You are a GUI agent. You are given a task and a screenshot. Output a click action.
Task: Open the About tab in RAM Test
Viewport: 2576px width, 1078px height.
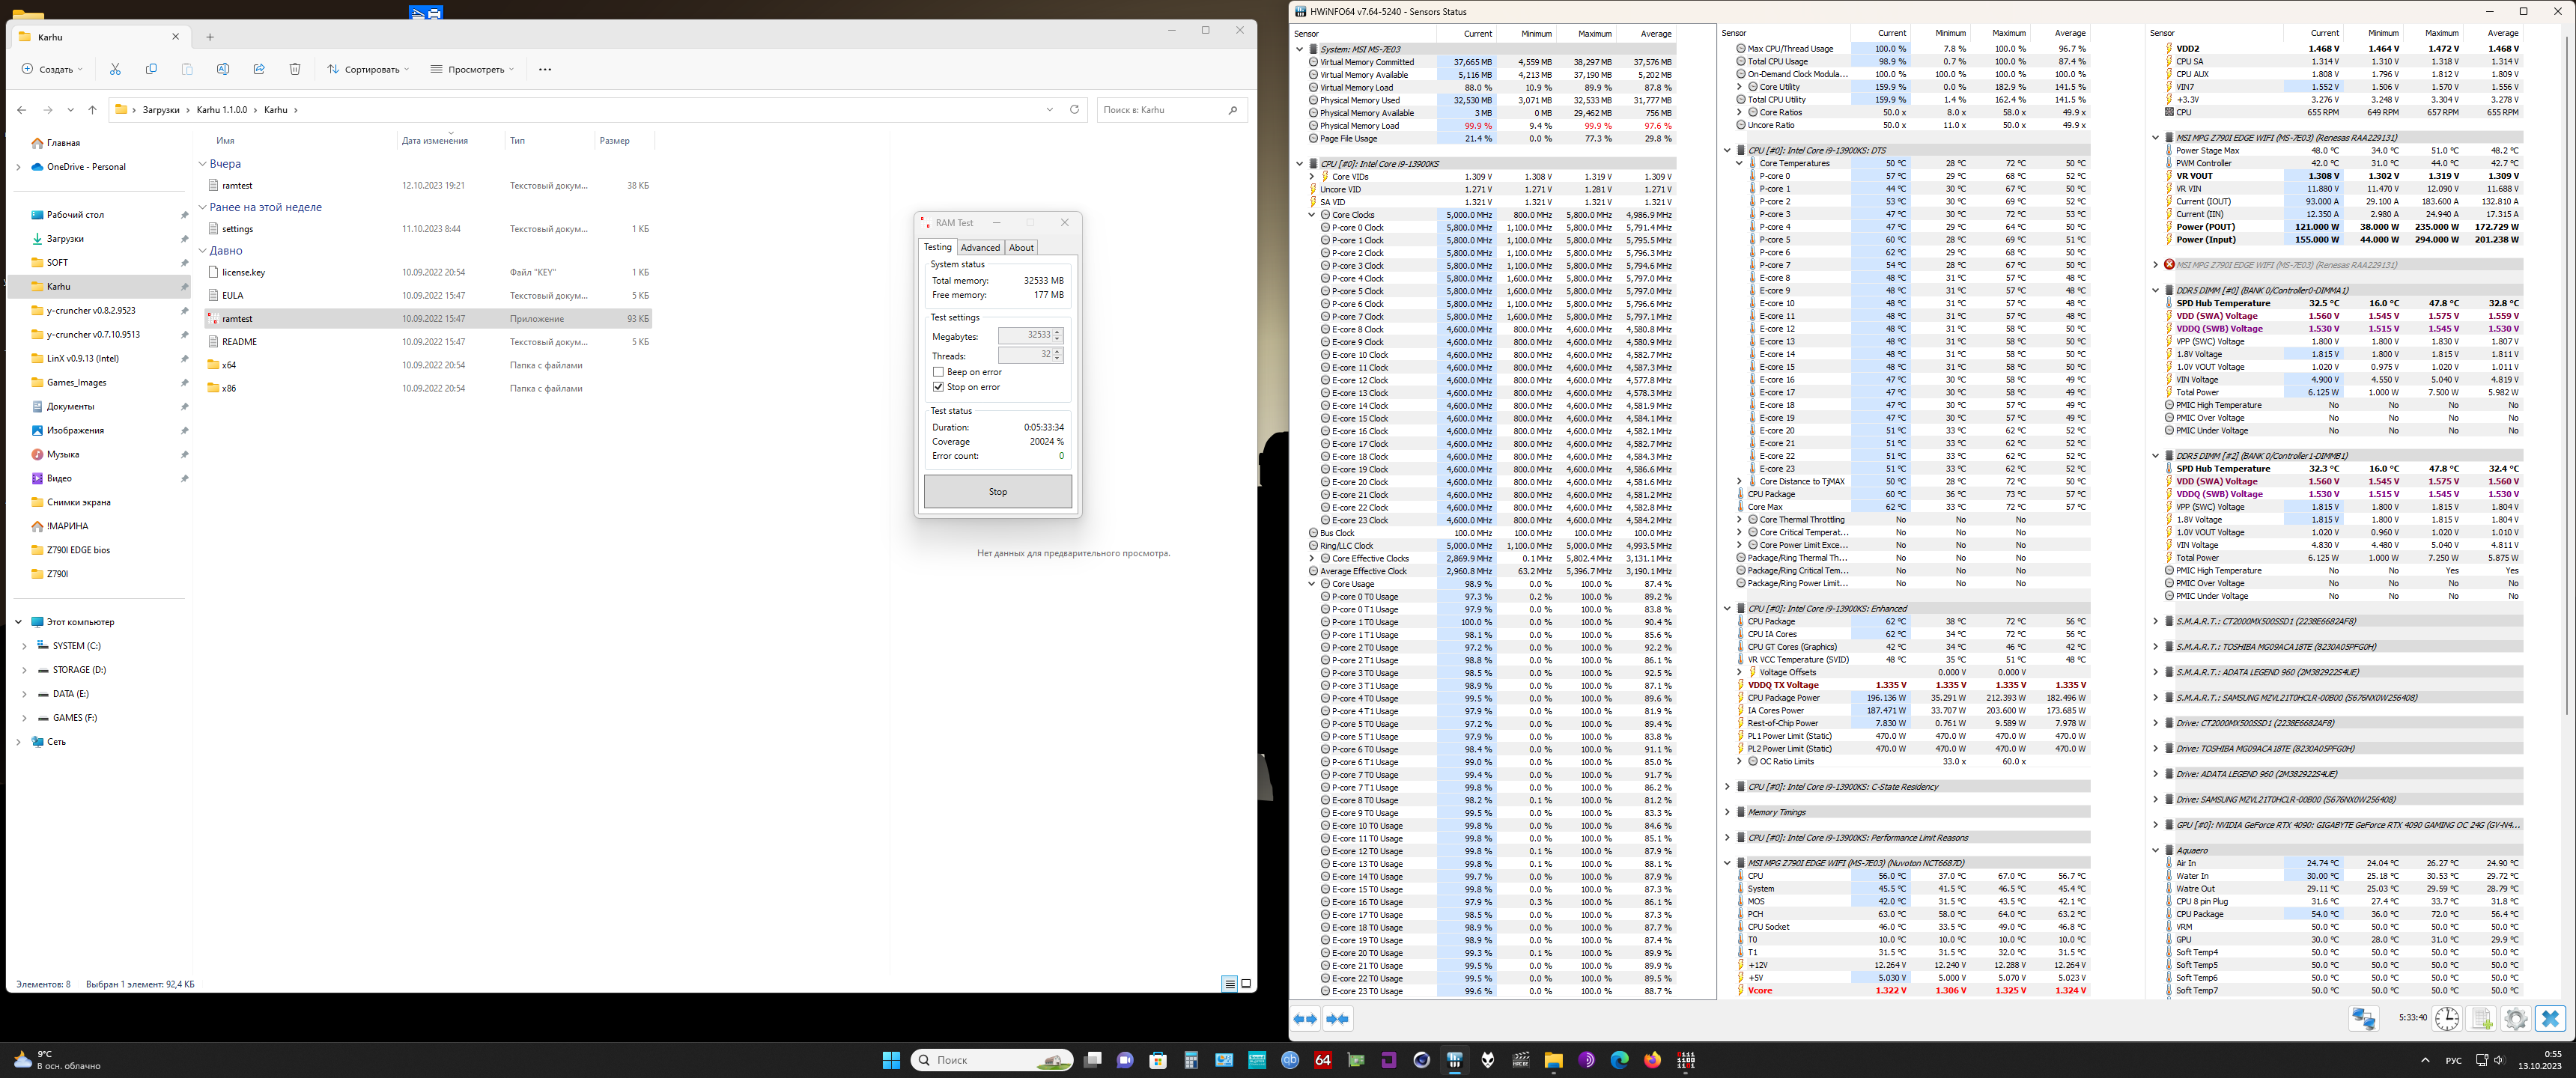point(1021,248)
